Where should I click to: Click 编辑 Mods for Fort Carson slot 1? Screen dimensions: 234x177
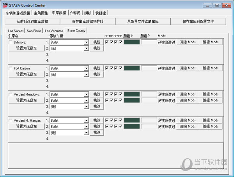tap(211, 68)
